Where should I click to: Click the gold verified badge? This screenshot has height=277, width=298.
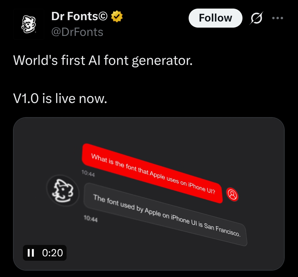click(x=117, y=16)
